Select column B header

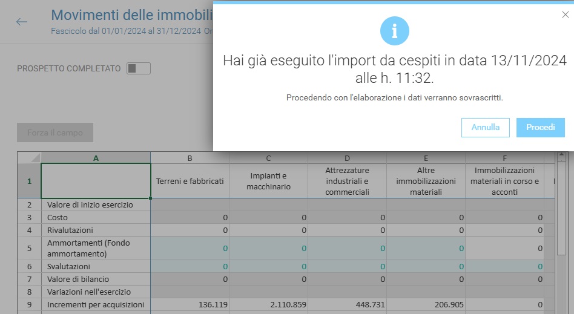pyautogui.click(x=190, y=158)
